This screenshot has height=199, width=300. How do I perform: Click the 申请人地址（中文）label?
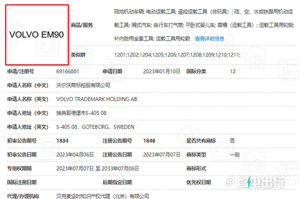pyautogui.click(x=28, y=113)
